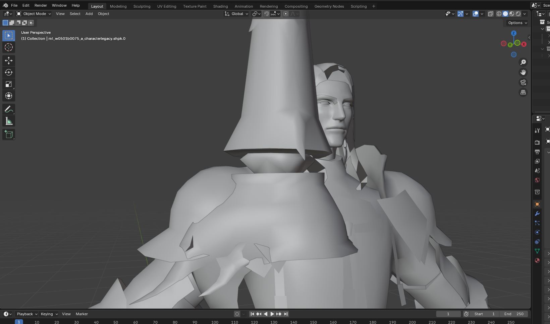Open the Physics properties tab
The height and width of the screenshot is (324, 550).
(537, 232)
